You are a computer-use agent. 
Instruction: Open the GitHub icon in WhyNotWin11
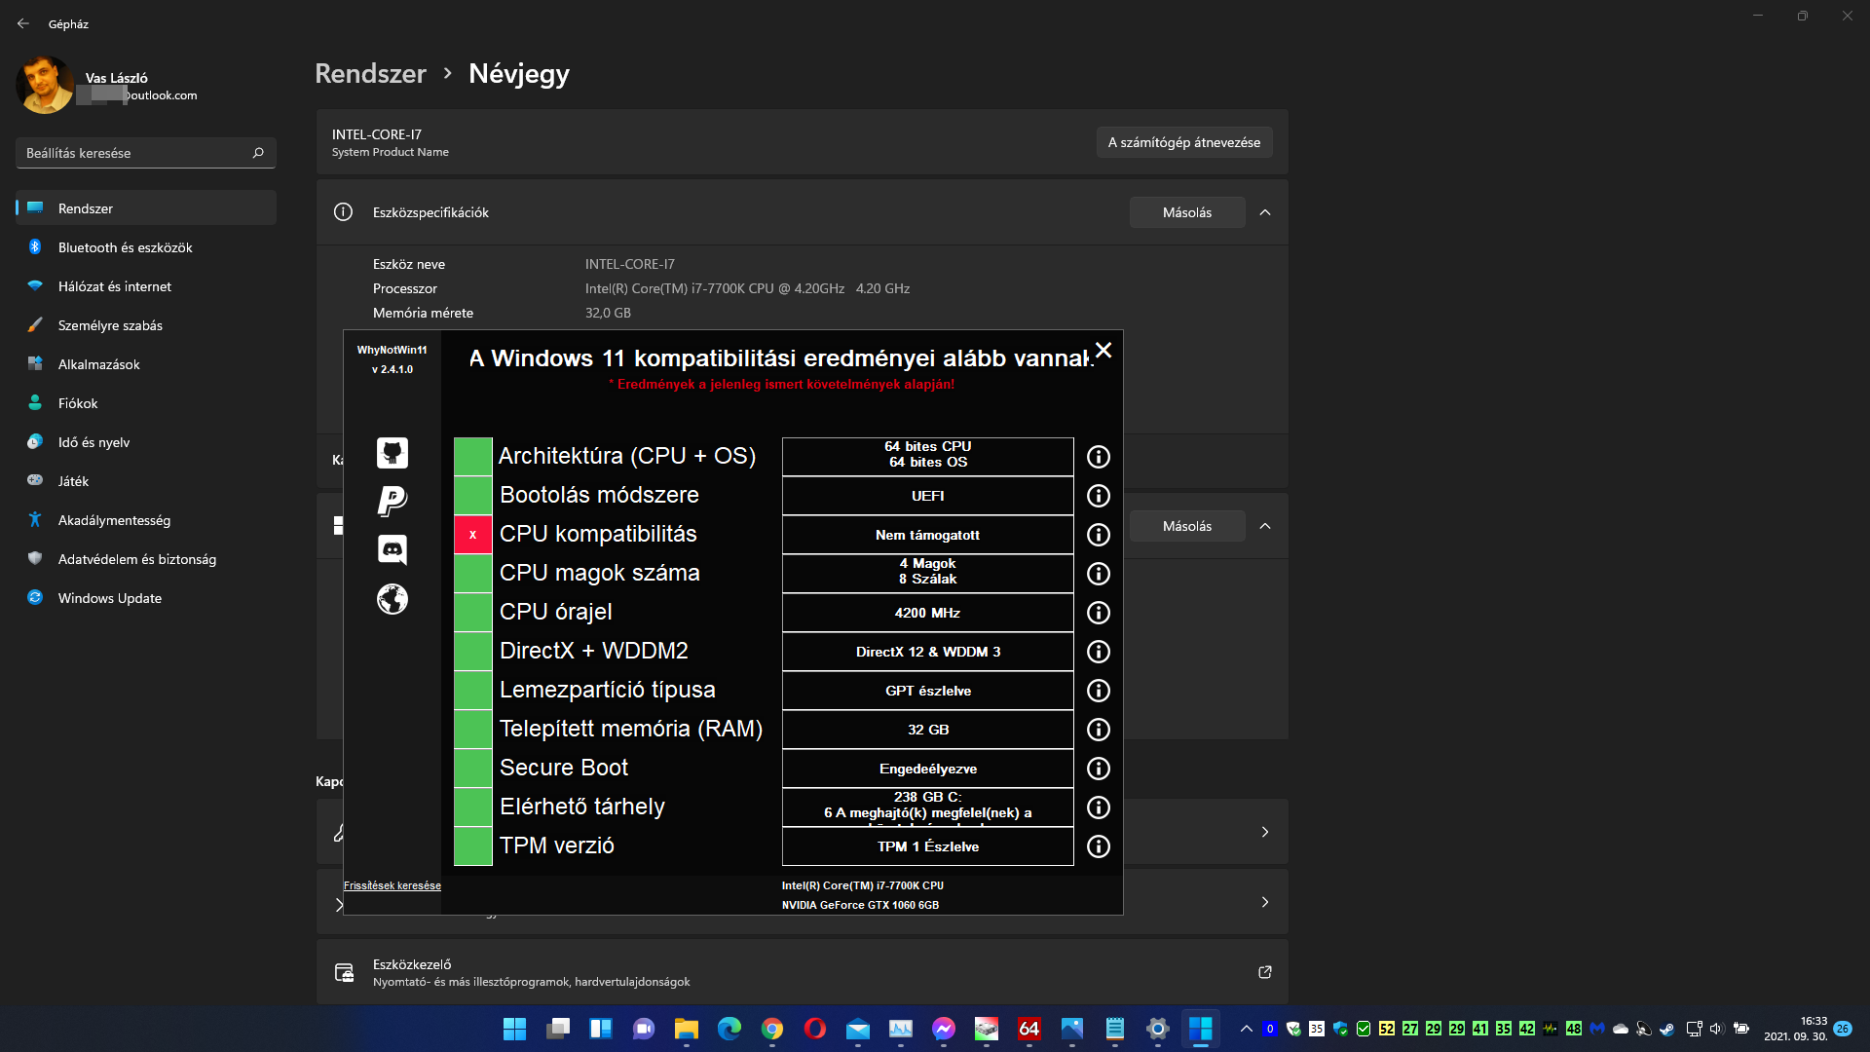(393, 453)
